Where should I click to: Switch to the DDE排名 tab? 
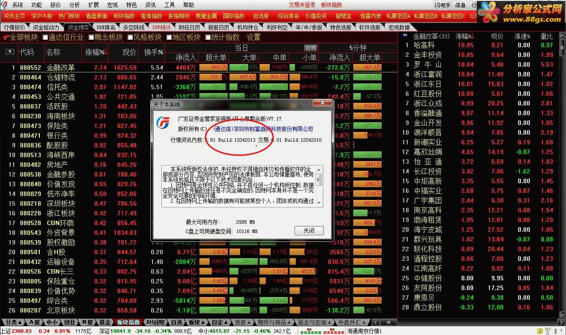(106, 27)
